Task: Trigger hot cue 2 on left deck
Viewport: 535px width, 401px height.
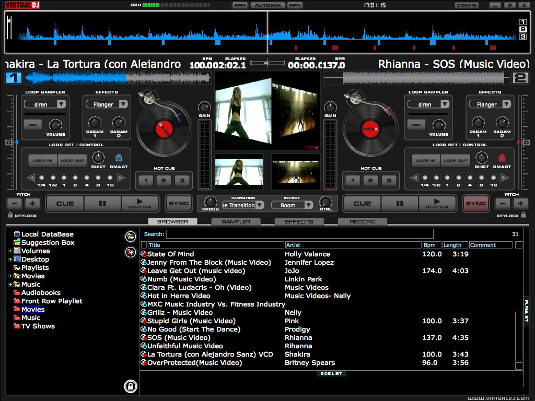Action: 164,181
